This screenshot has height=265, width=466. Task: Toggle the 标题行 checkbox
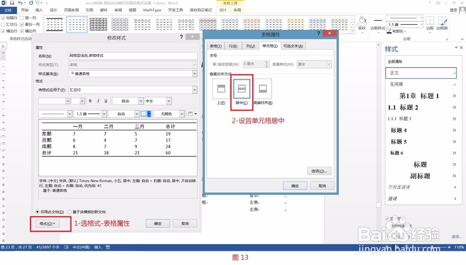3,18
